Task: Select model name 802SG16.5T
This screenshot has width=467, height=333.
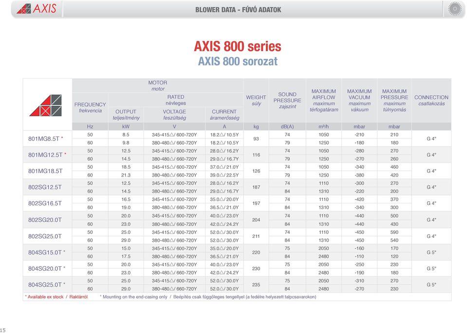Action: (45, 203)
